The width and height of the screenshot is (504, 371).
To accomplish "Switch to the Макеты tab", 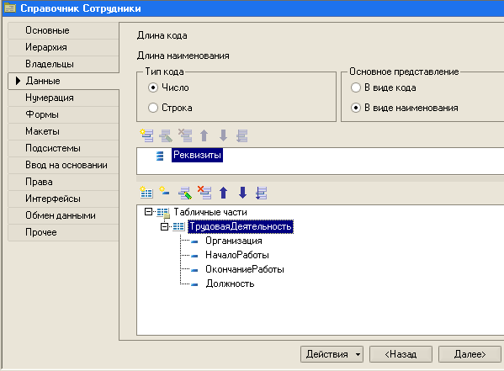I will tap(63, 131).
